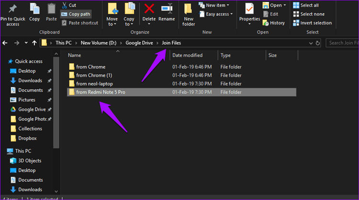359x200 pixels.
Task: Create a New folder from ribbon
Action: 189,14
